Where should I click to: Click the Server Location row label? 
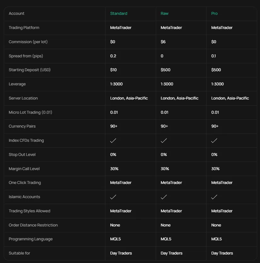23,98
